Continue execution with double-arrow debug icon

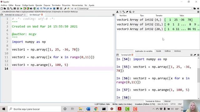pyautogui.click(x=51, y=8)
